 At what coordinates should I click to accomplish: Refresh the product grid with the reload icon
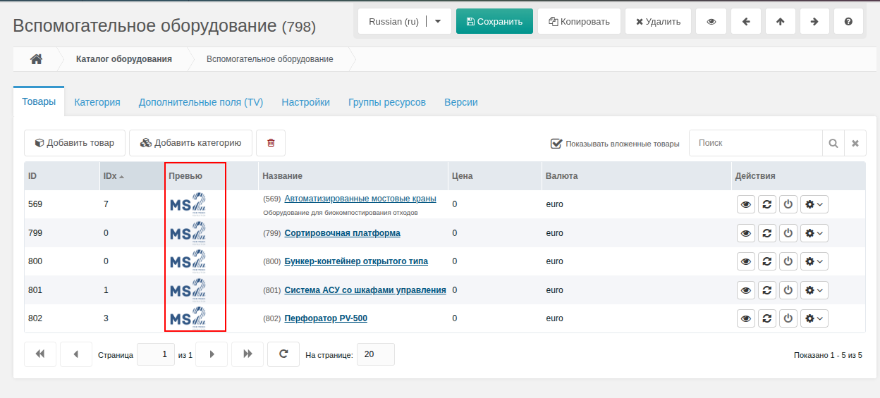tap(283, 354)
